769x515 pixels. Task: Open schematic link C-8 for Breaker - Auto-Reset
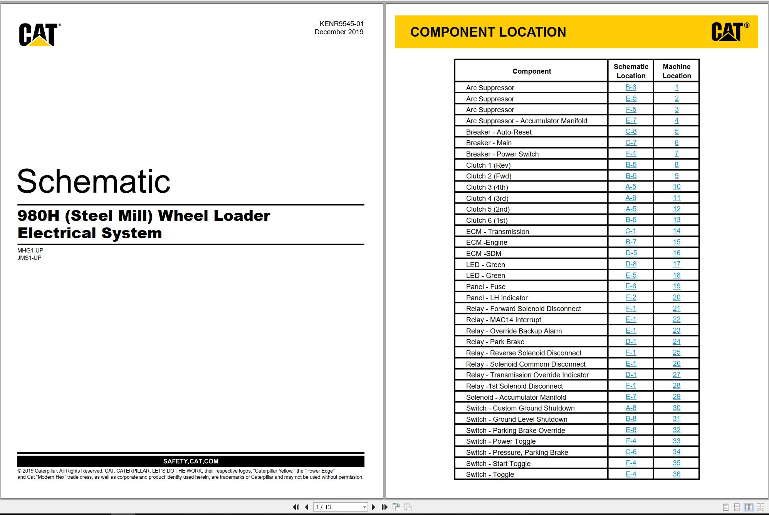(x=631, y=131)
